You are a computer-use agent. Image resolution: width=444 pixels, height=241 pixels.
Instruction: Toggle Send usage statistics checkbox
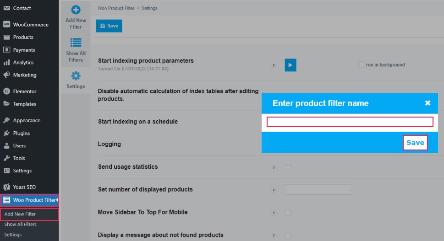288,167
